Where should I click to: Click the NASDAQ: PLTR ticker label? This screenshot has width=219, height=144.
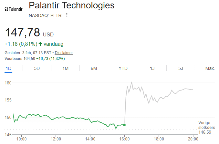click(45, 15)
